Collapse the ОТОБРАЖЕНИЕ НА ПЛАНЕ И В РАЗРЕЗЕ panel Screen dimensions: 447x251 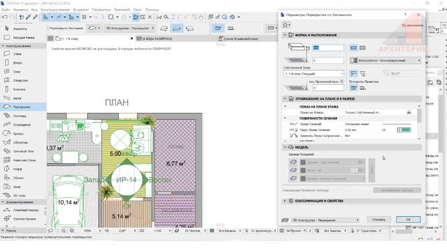point(284,99)
